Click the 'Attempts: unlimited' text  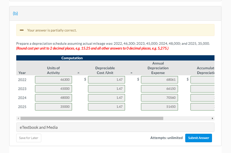click(x=166, y=138)
